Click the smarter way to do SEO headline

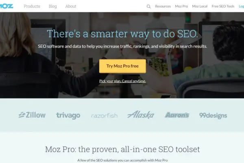click(x=122, y=33)
